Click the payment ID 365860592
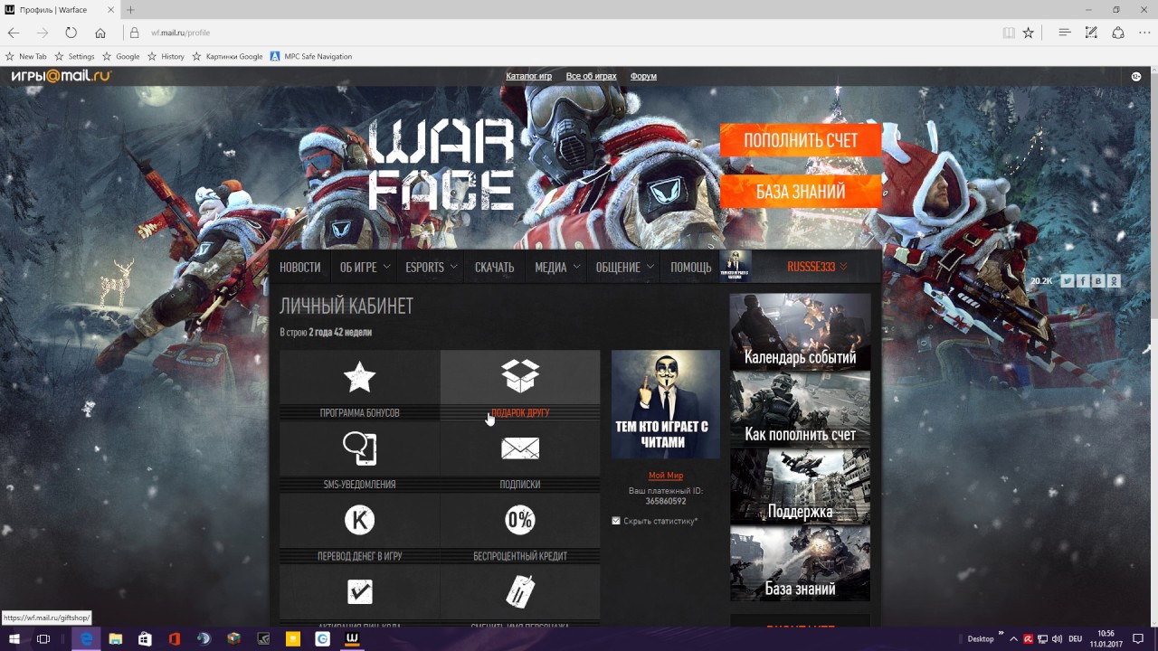This screenshot has height=651, width=1158. tap(666, 501)
